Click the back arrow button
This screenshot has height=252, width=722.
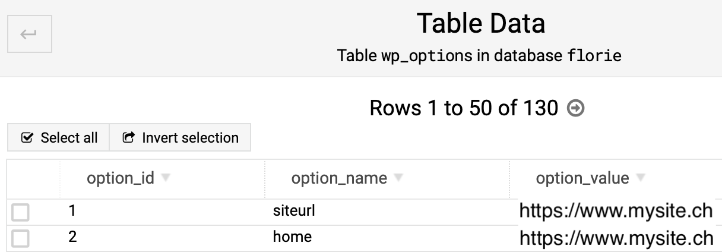[29, 34]
